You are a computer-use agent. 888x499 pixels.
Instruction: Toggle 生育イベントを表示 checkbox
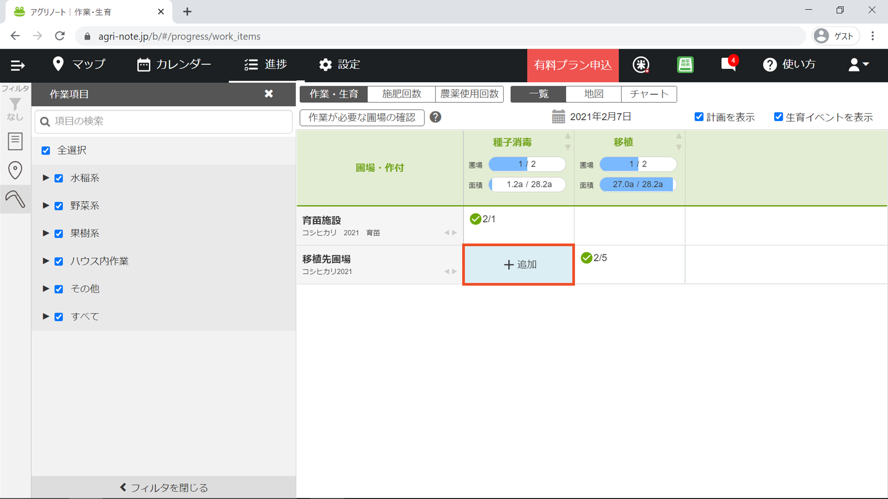[x=778, y=117]
